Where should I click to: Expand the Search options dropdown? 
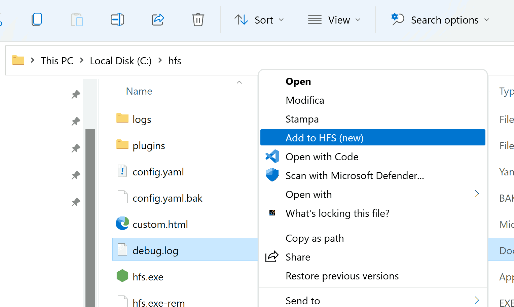point(440,20)
